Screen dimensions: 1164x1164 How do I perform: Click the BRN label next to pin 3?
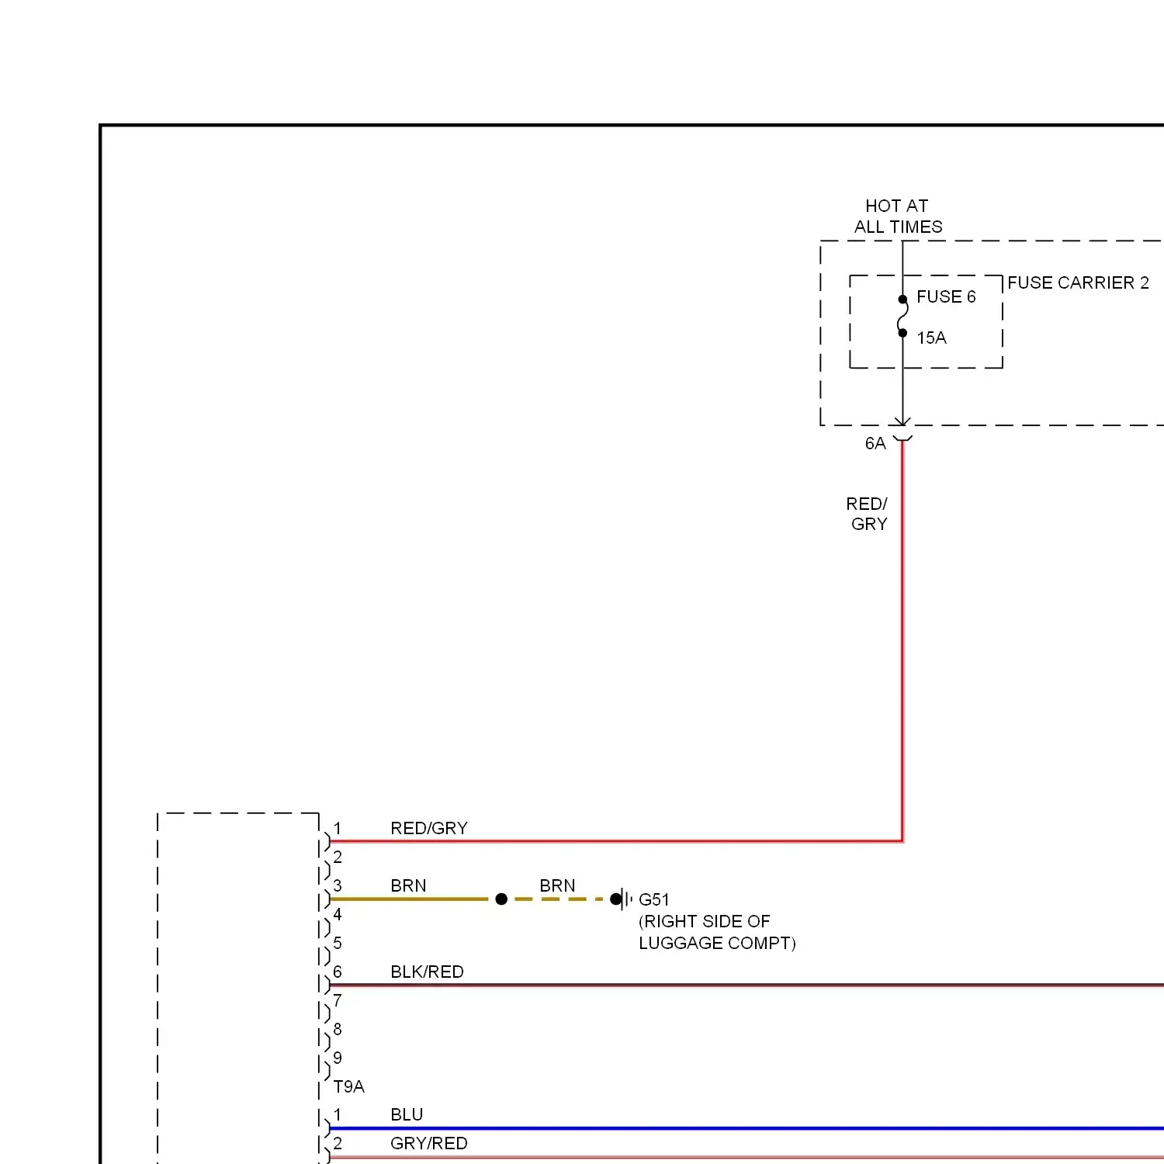coord(408,886)
